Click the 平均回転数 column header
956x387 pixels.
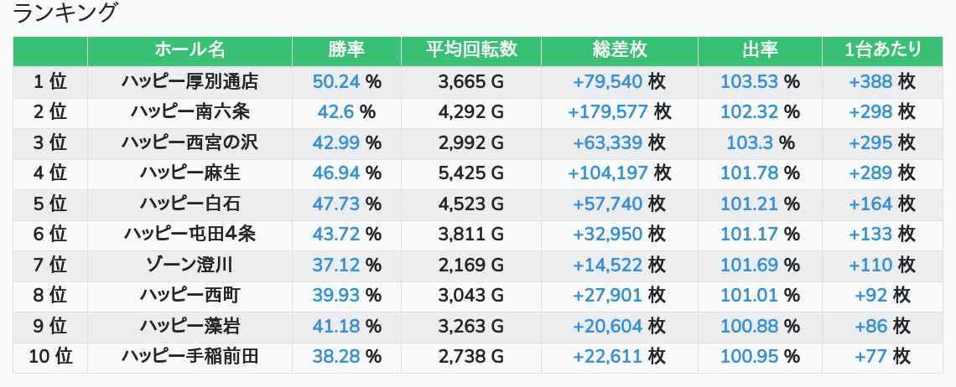coord(470,50)
